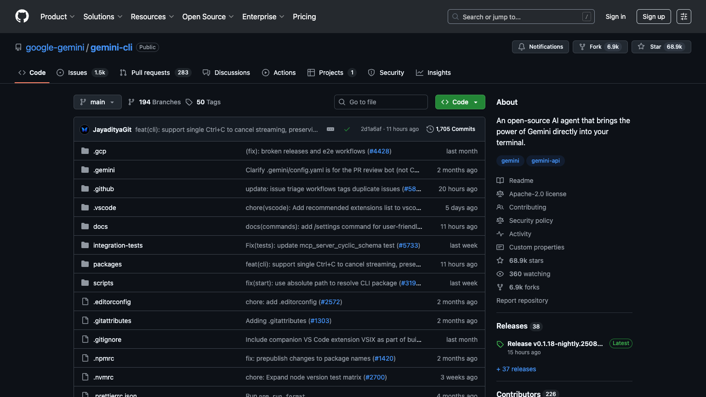Click the Sign up button
The image size is (706, 397).
[654, 16]
